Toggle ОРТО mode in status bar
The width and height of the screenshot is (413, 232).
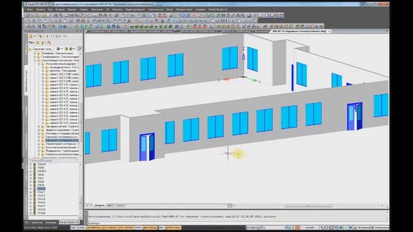pos(137,227)
